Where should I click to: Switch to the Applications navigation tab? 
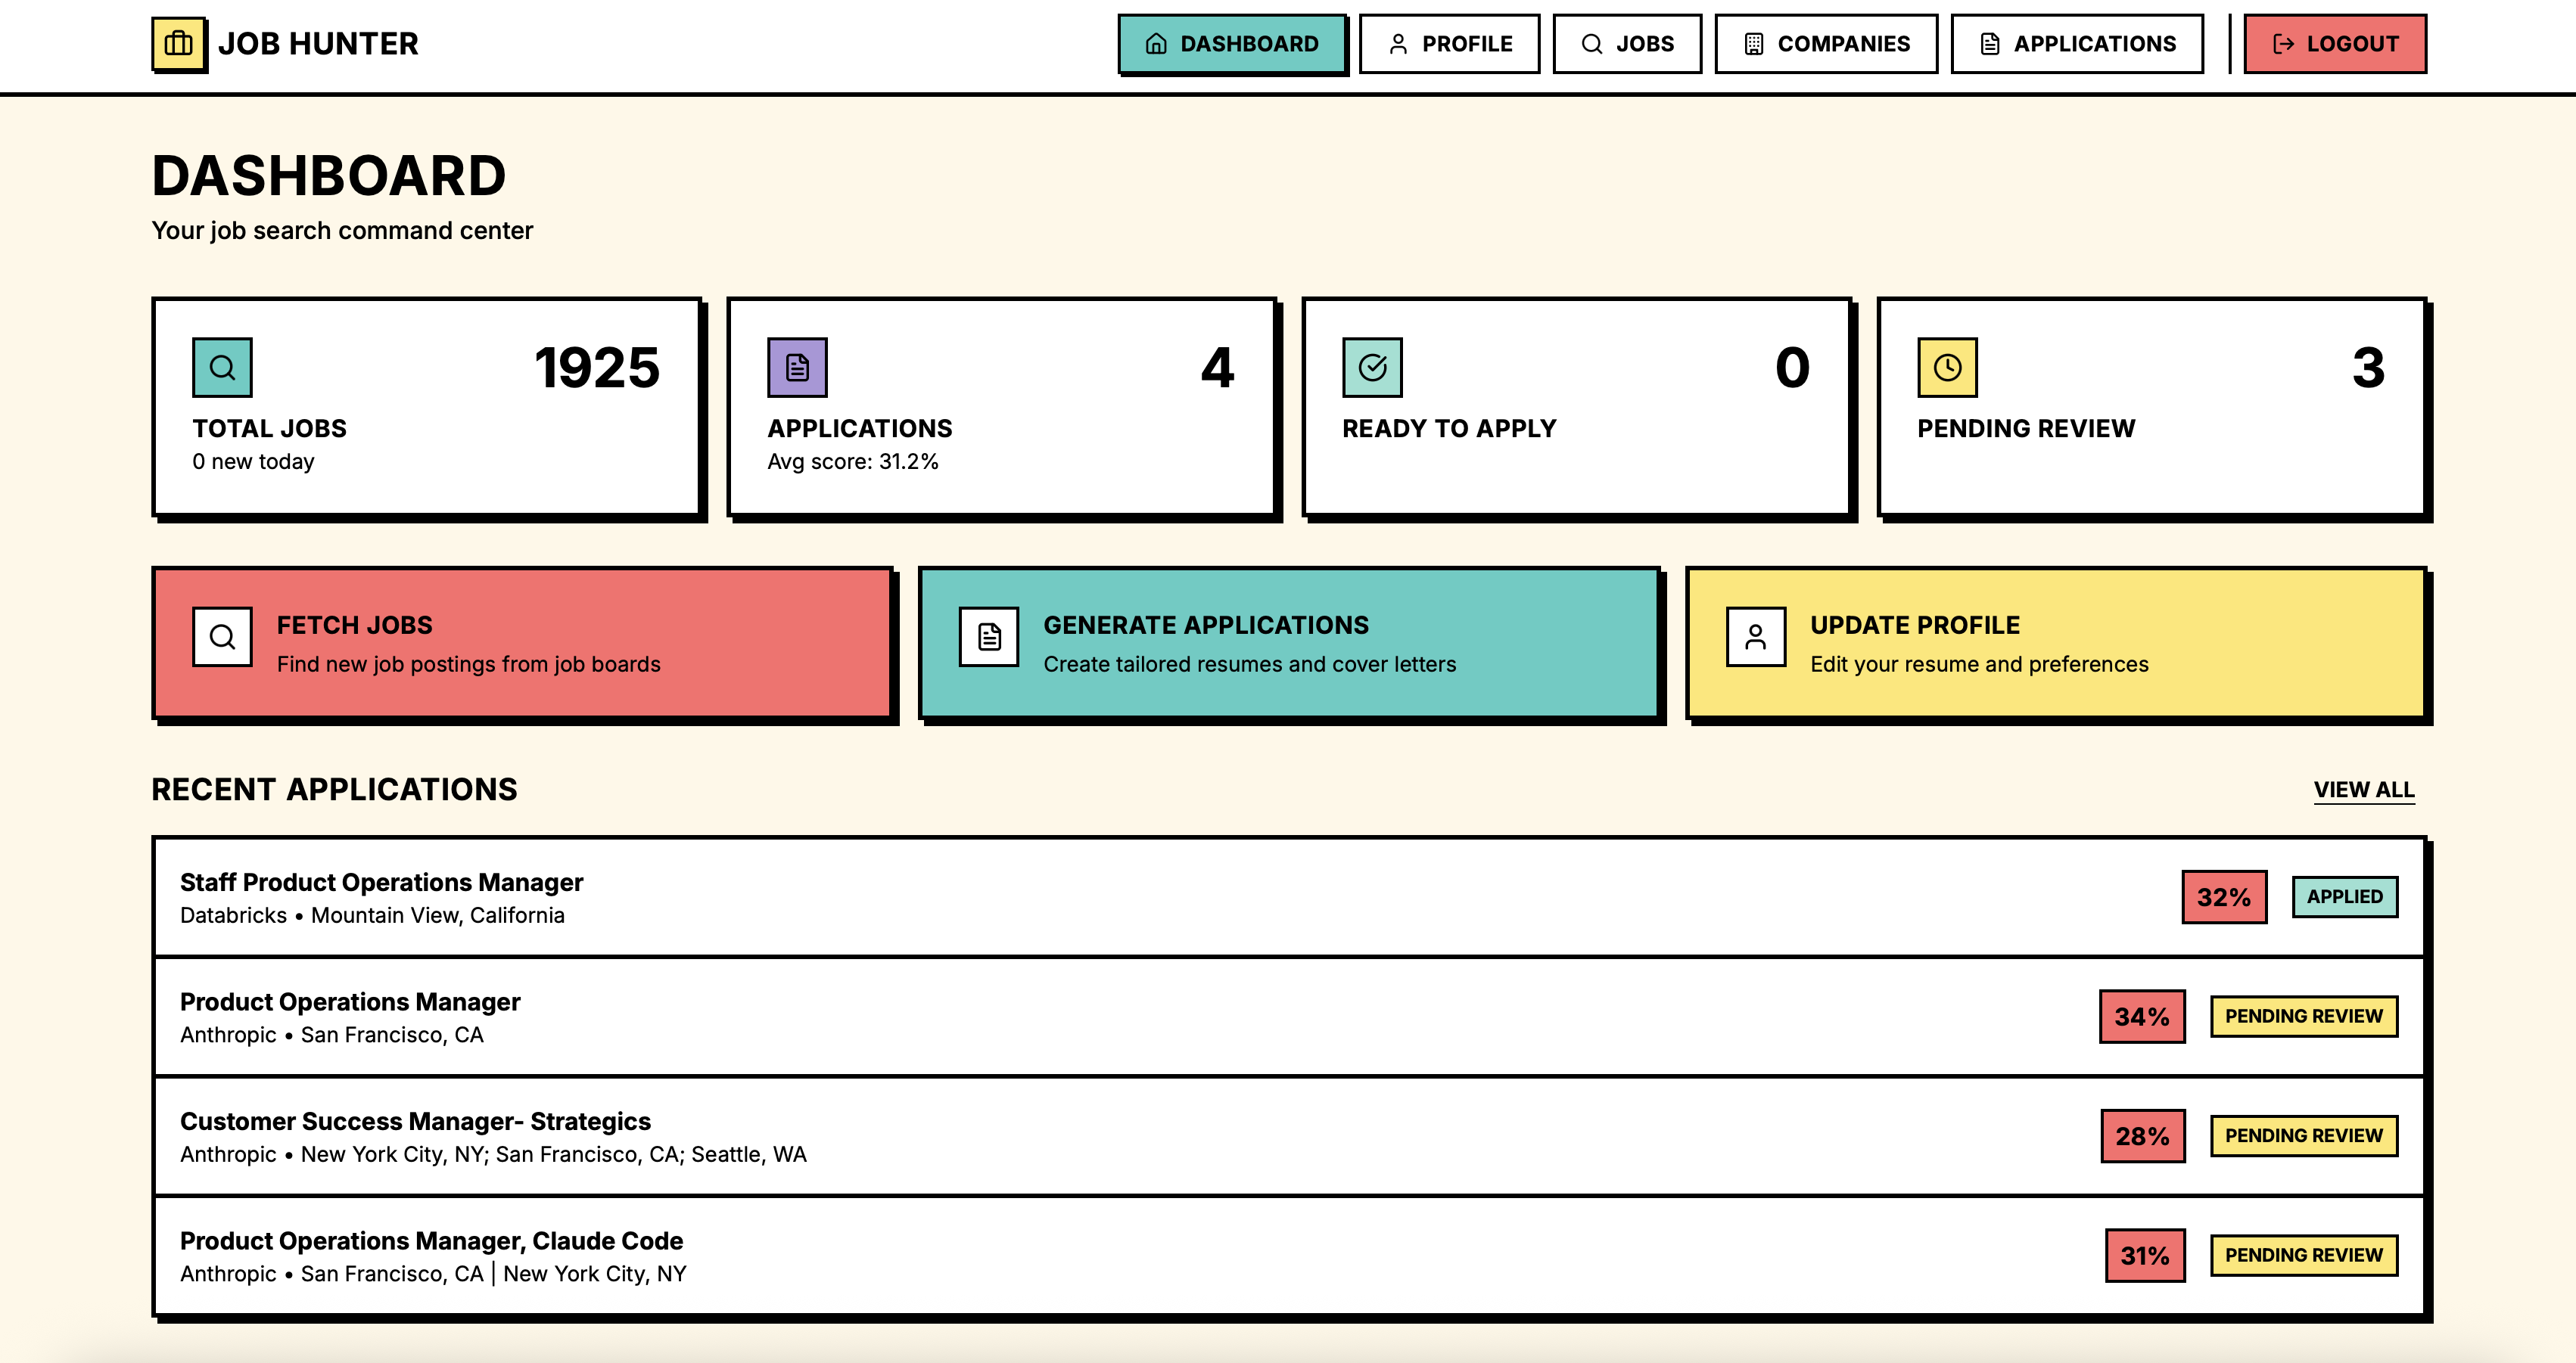(2077, 44)
